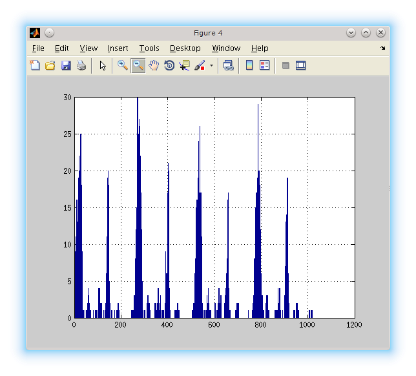The image size is (416, 376).
Task: Activate the Data Cursor tool
Action: [x=185, y=65]
